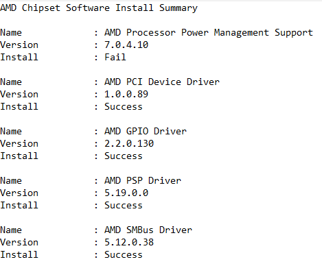Screen dimensions: 322x266
Task: Click the 'Fail' install status
Action: pyautogui.click(x=115, y=57)
